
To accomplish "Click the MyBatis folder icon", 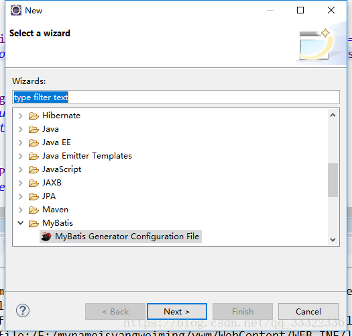I will tap(34, 223).
